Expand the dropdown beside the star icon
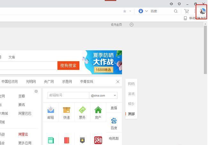This screenshot has height=145, width=208. pyautogui.click(x=130, y=11)
